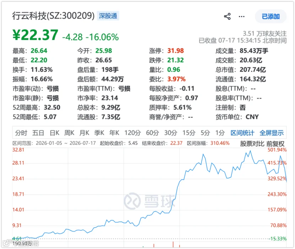Viewport: 295px width, 249px height.
Task: Open the 前复权 adjustment dropdown
Action: (x=275, y=144)
